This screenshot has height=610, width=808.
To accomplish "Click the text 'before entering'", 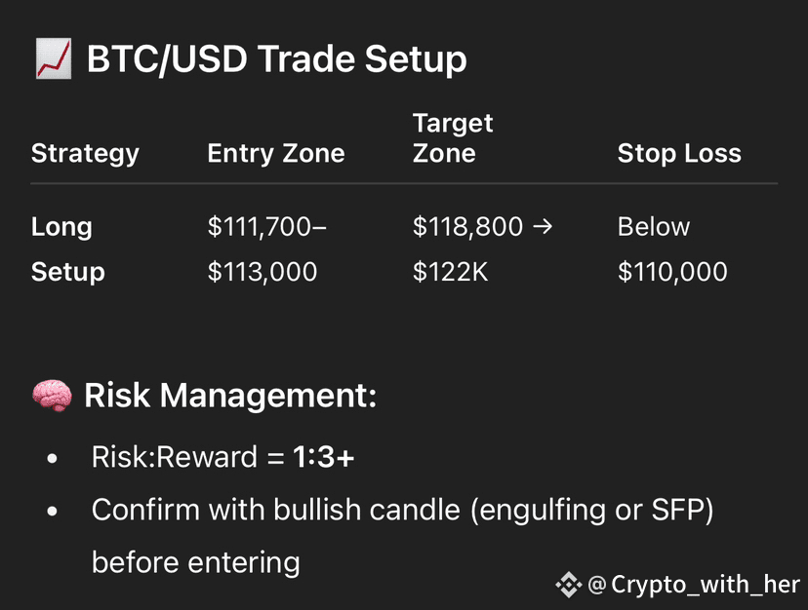I will [195, 562].
